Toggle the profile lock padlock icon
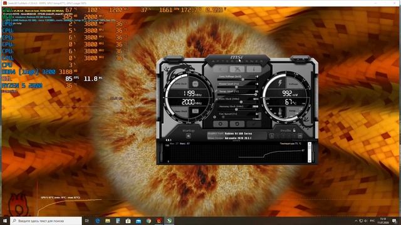Viewport: 401px width, 225px height. point(294,131)
